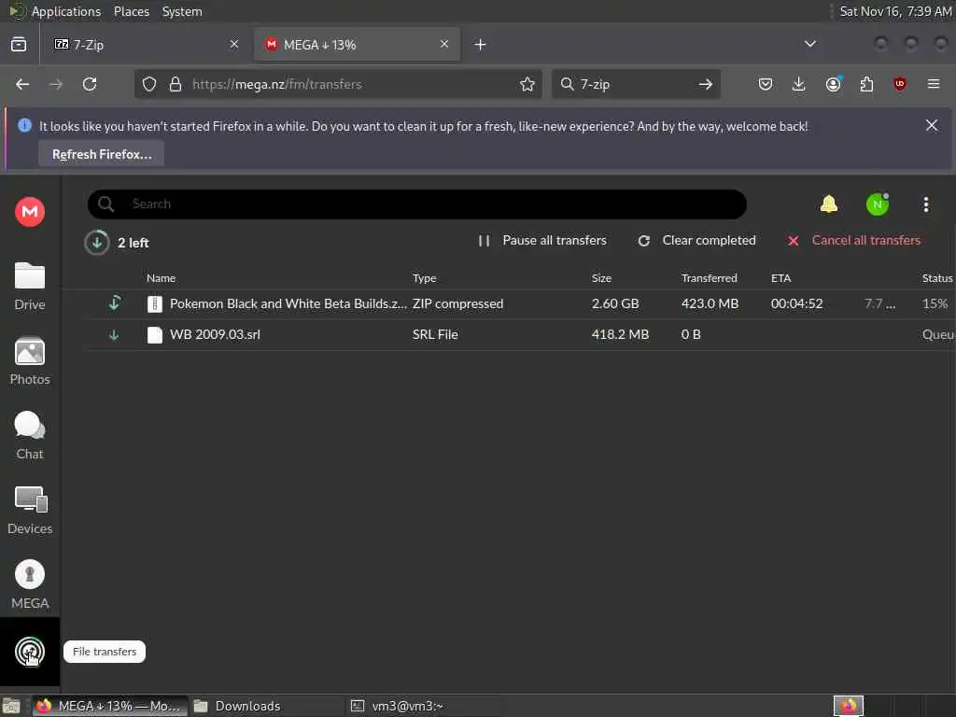Bookmark this page with the star icon
This screenshot has height=717, width=956.
[527, 84]
